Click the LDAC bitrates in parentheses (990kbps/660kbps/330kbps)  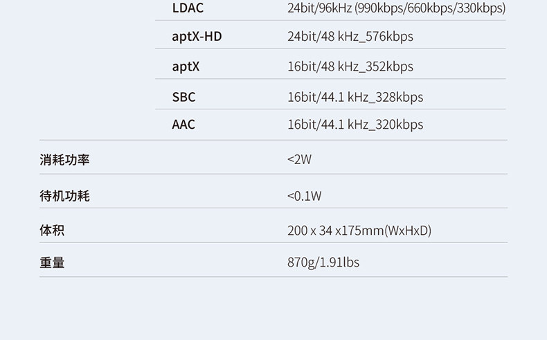430,8
